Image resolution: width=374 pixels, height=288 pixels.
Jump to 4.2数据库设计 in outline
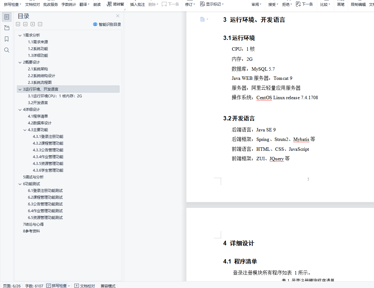[x=40, y=123]
